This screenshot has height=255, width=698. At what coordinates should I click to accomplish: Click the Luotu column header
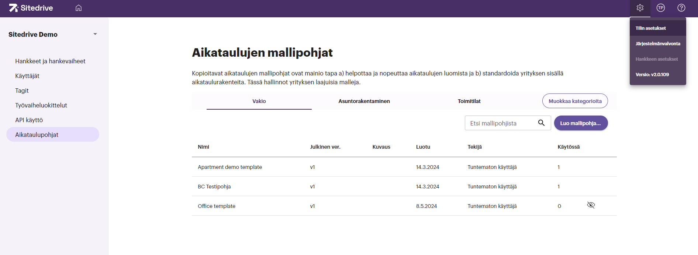point(423,147)
